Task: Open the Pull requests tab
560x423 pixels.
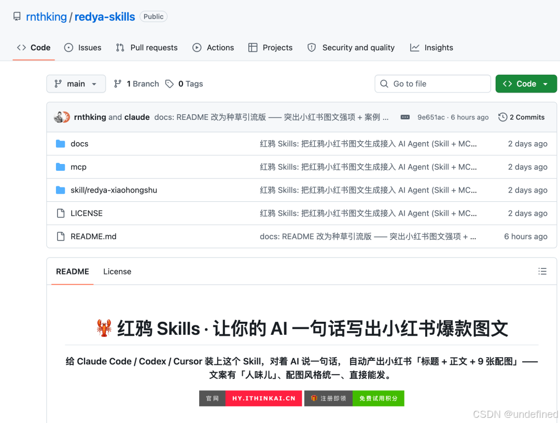Action: click(x=147, y=48)
